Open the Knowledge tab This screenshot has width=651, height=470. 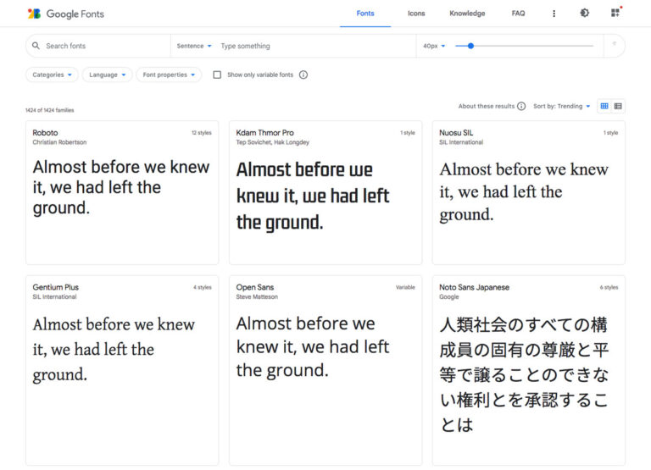(467, 14)
